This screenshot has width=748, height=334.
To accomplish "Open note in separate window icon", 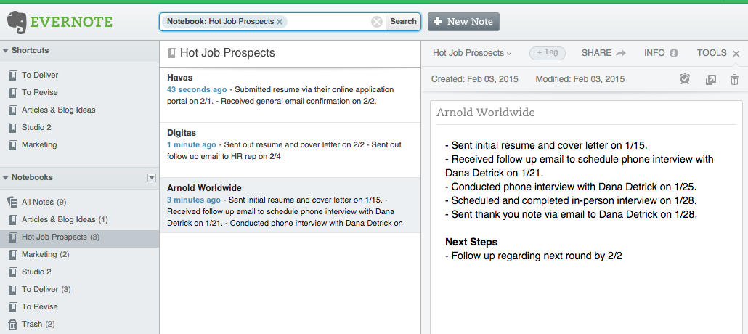I will [x=711, y=80].
